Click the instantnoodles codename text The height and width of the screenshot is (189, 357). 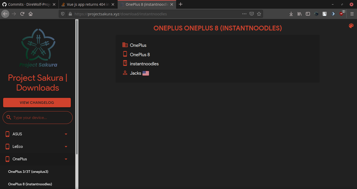point(144,64)
